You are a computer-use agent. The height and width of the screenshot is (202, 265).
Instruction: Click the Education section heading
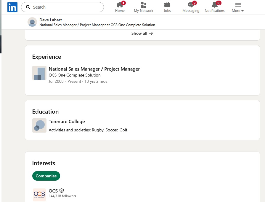(x=46, y=112)
